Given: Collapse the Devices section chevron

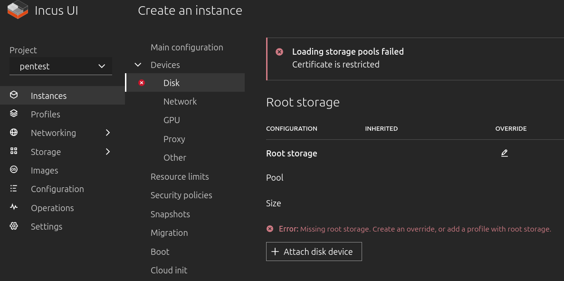Looking at the screenshot, I should click(138, 65).
